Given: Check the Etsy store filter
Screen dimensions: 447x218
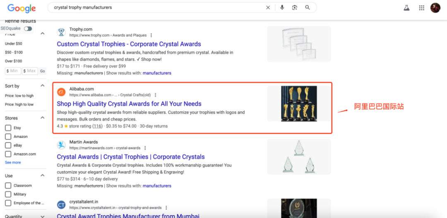Looking at the screenshot, I should (x=8, y=128).
